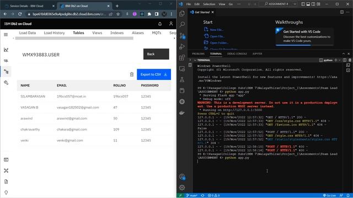Screen dimensions: 353x198
Task: Switch to Load Data tab
Action: [28, 33]
